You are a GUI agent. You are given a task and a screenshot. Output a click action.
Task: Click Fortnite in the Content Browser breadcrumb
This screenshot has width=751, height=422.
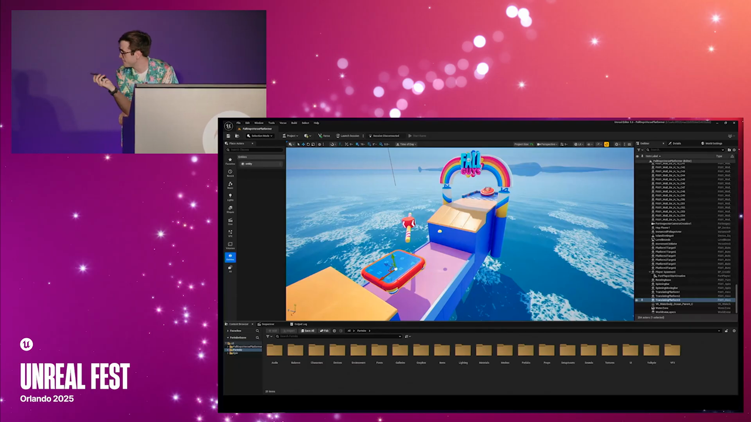pyautogui.click(x=362, y=331)
